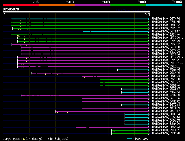The image size is (185, 141).
Task: Select subject UniRef100_A5BDS2
Action: [x=166, y=25]
